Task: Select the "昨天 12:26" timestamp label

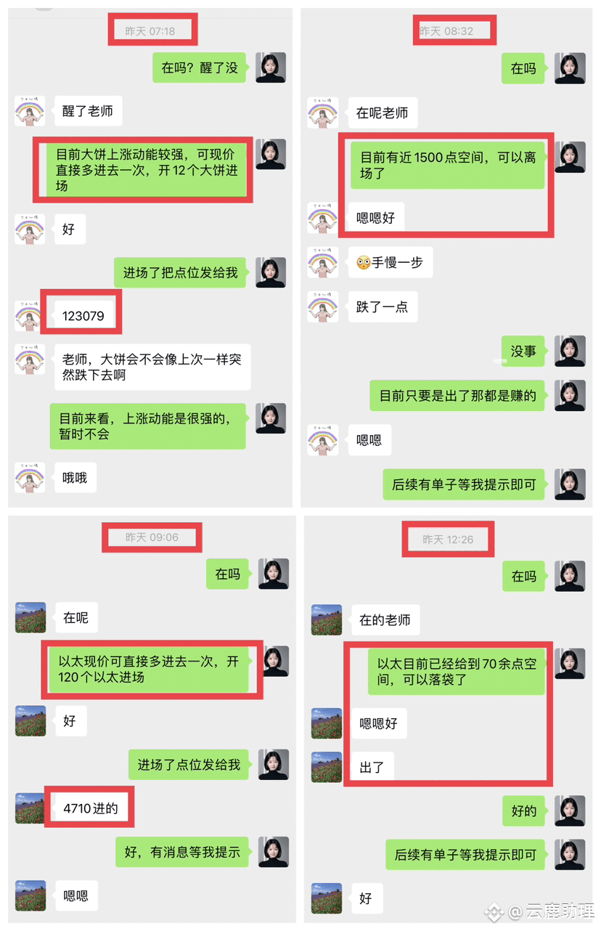Action: (448, 540)
